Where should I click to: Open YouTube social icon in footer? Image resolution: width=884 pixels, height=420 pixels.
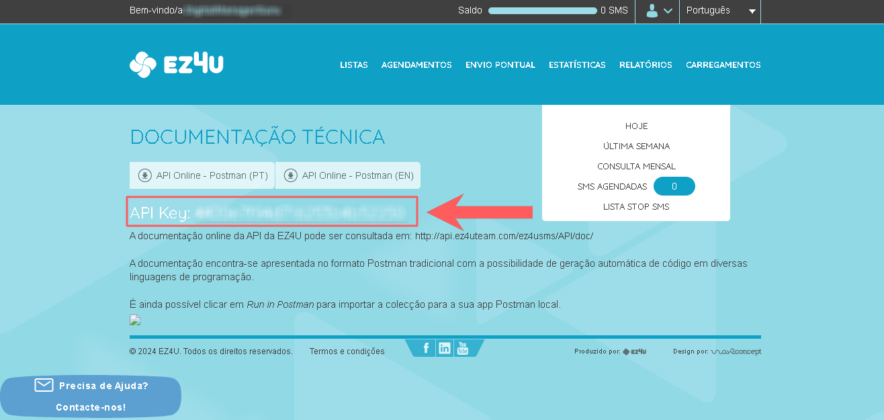[462, 348]
